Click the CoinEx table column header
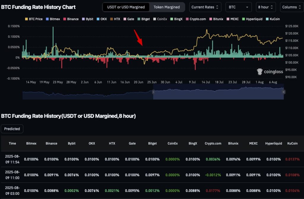 tap(172, 143)
